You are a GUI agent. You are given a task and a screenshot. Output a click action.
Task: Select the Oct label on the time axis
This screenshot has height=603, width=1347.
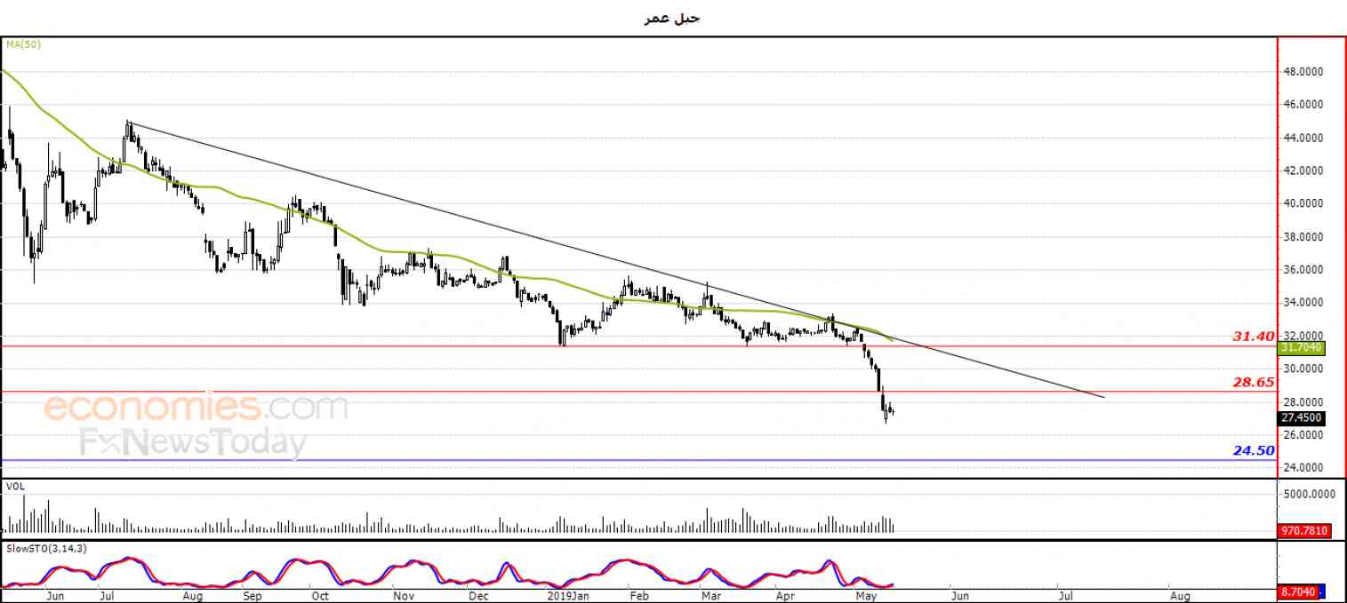coord(321,596)
